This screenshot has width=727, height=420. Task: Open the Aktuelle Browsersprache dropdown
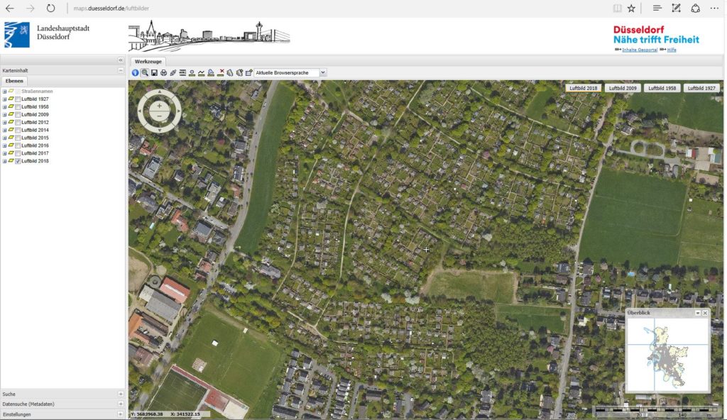[323, 73]
